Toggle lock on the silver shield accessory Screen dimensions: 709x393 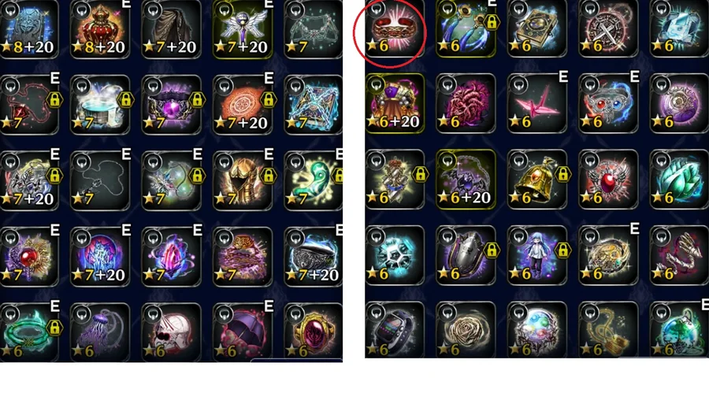tap(492, 250)
